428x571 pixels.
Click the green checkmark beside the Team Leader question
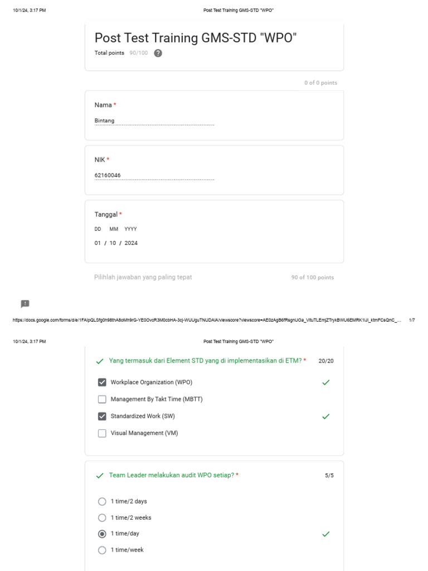100,476
